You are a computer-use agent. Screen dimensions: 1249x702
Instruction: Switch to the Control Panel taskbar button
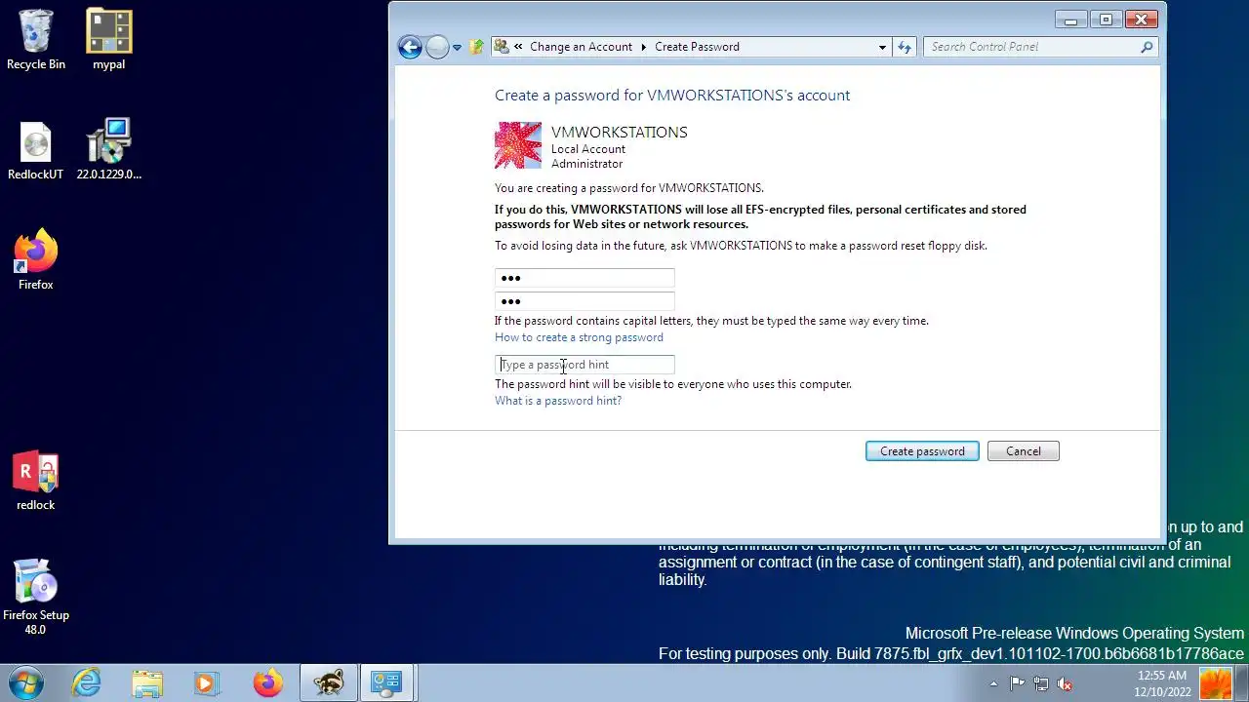pos(387,682)
